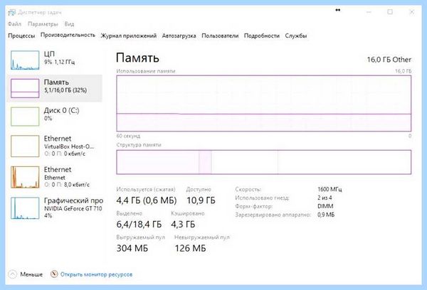
Task: Collapse view with the Меньше chevron icon
Action: pos(13,274)
